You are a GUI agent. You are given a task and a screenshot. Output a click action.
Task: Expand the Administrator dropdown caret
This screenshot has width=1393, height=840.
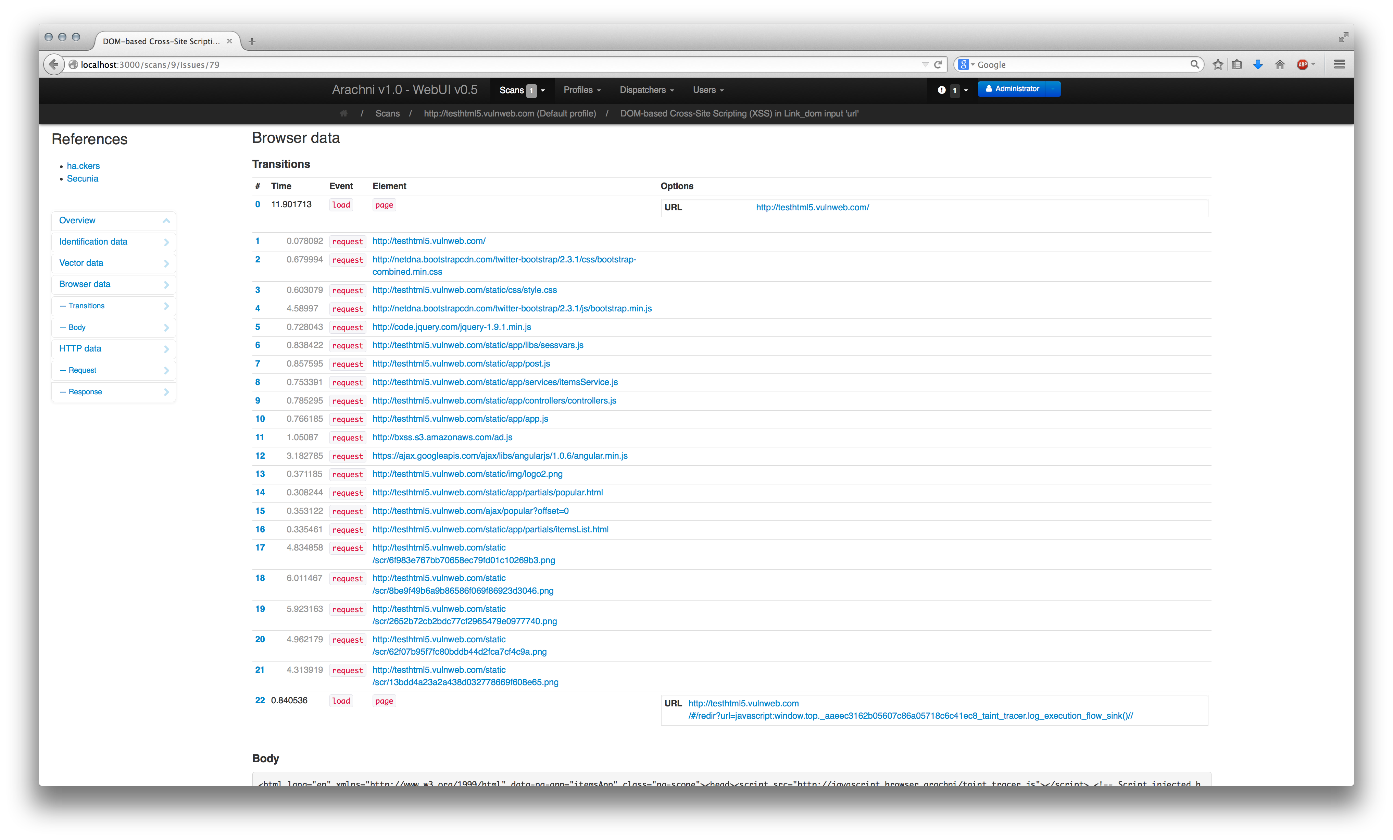click(1053, 89)
